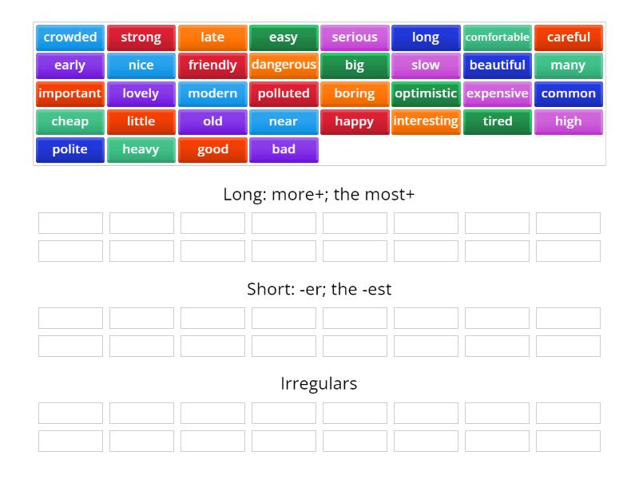Screen dimensions: 639x479
Task: Select the first slot under 'Short: -er; the -est'
Action: (69, 318)
